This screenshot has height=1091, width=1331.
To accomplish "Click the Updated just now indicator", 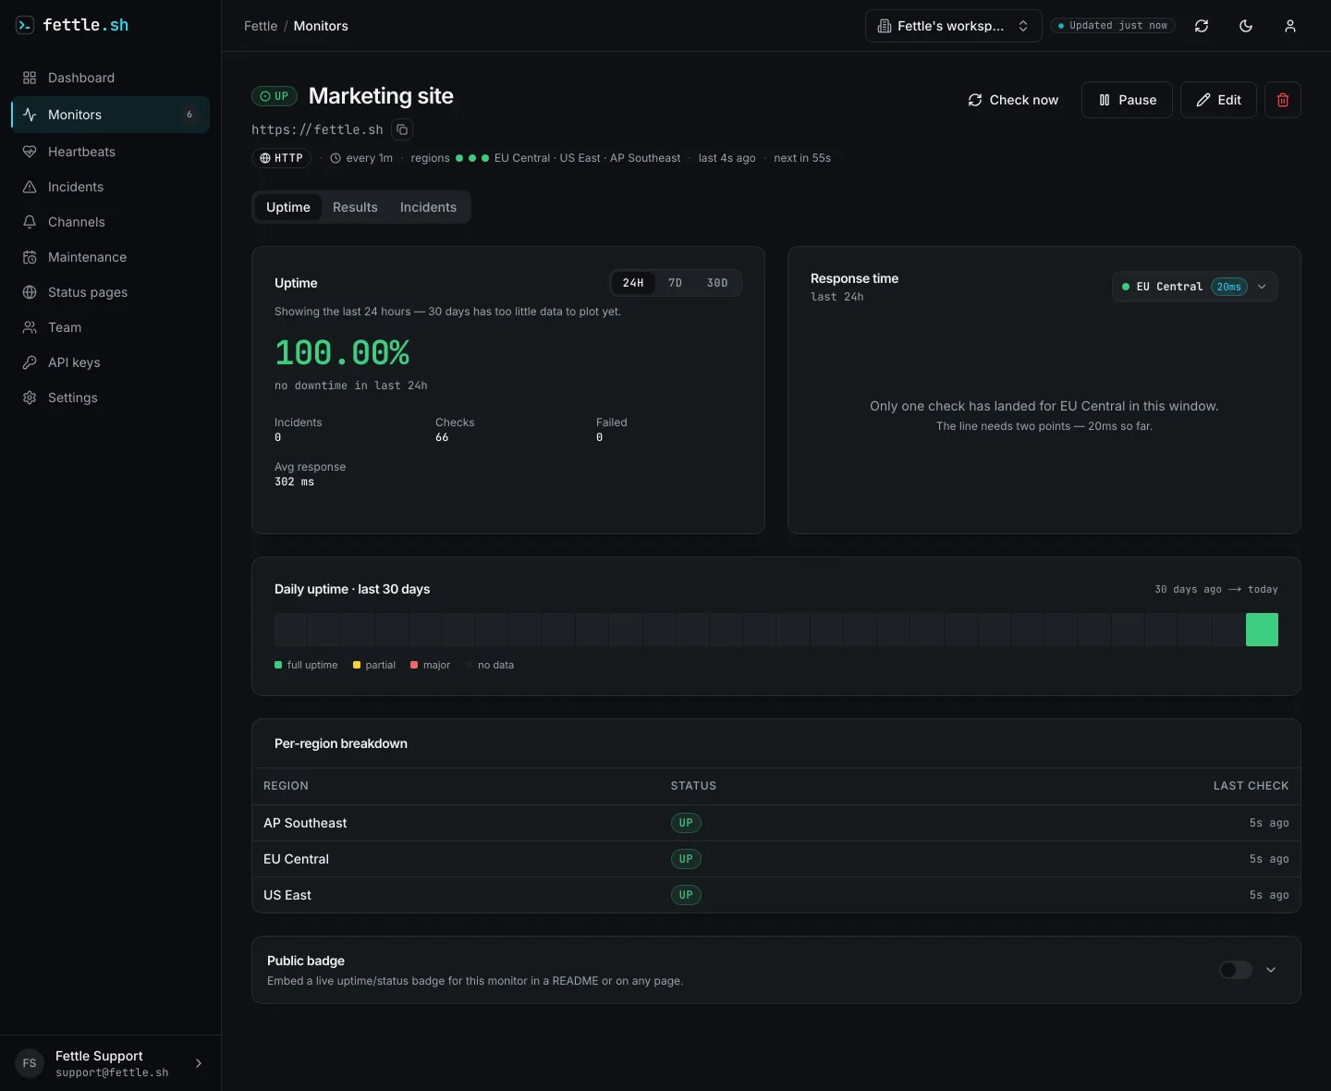I will 1113,26.
